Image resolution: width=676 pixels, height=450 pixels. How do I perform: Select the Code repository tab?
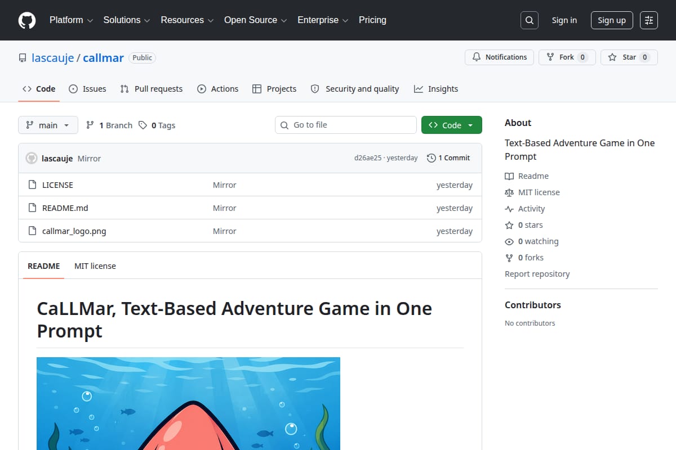[x=39, y=89]
